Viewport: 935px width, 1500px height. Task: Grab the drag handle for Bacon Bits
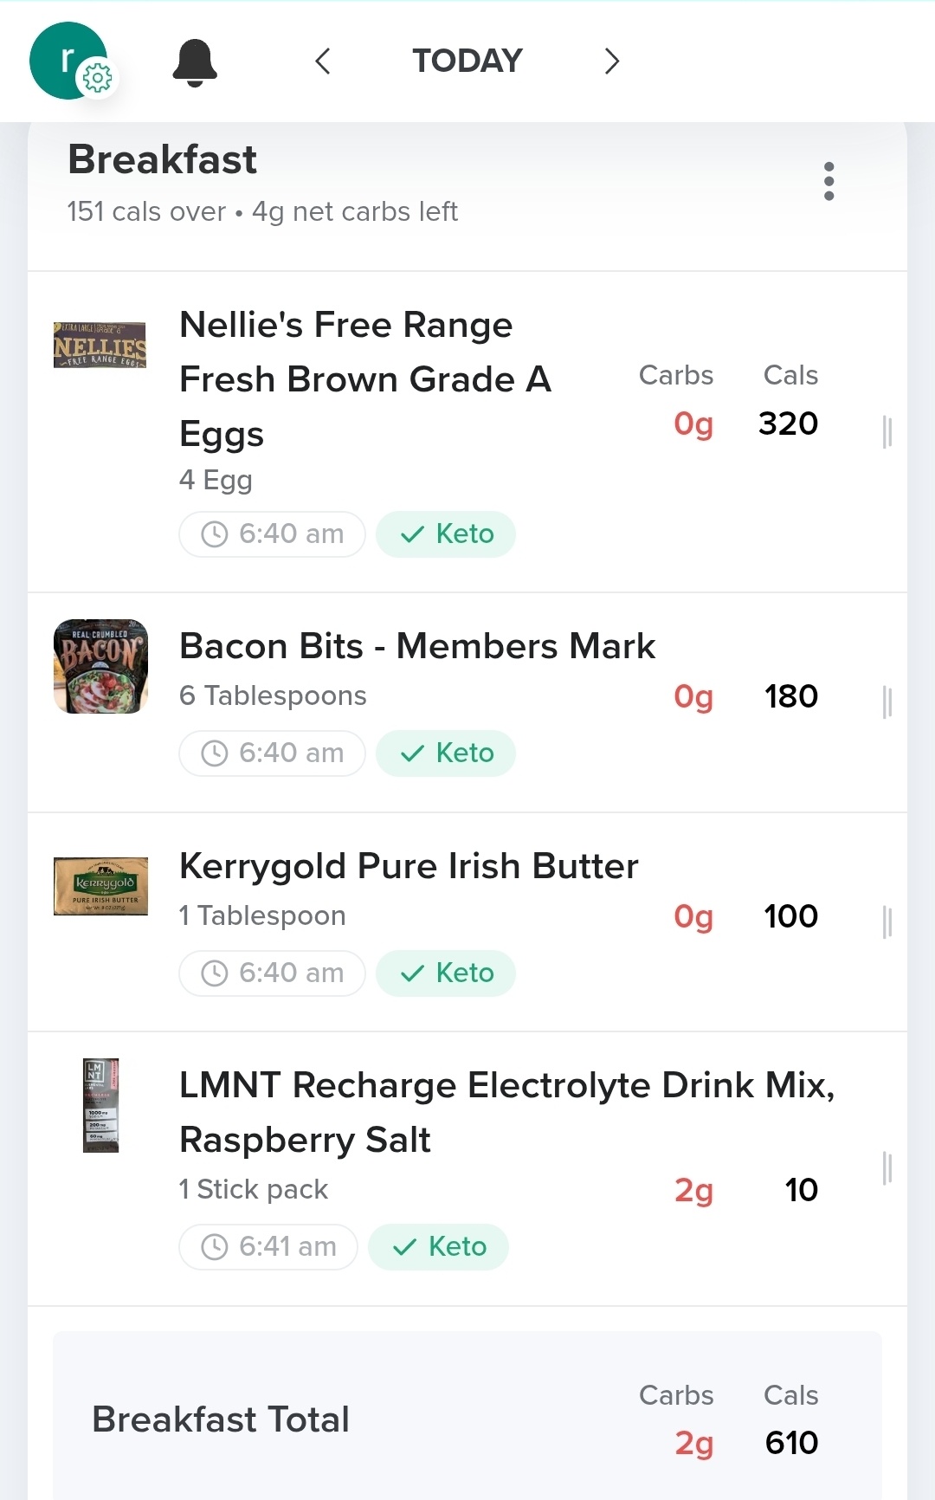coord(887,702)
